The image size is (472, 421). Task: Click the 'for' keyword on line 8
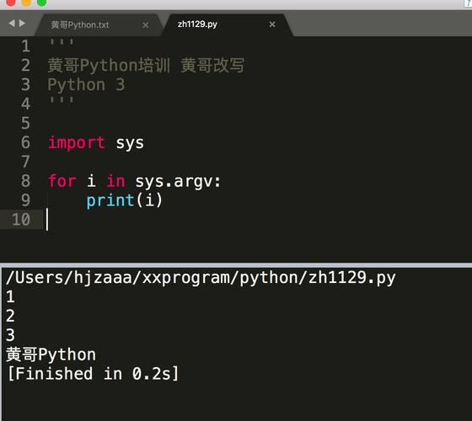[62, 181]
